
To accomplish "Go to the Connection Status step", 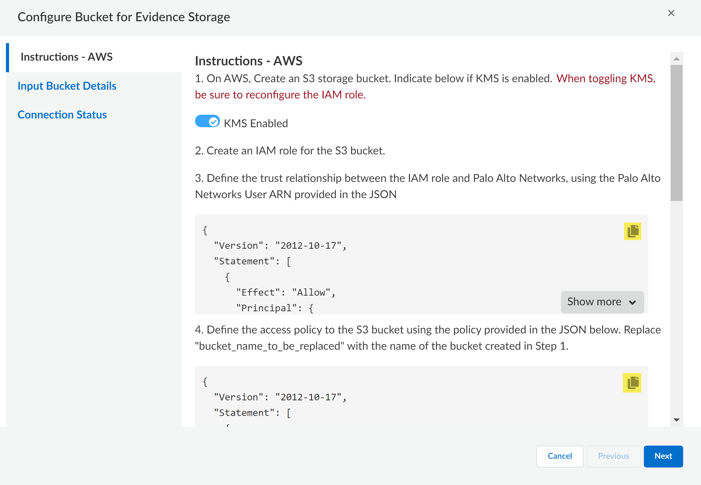I will click(62, 115).
